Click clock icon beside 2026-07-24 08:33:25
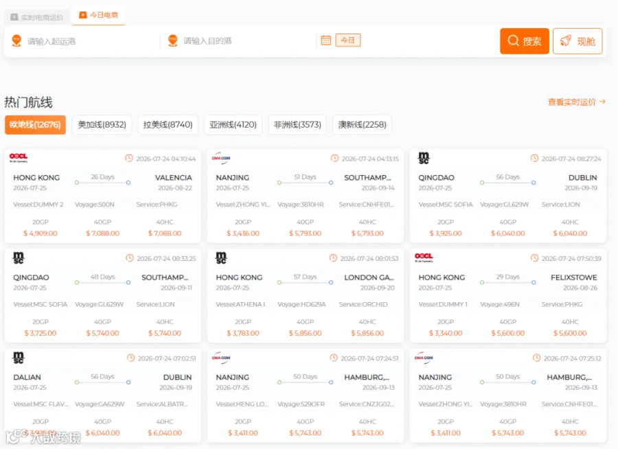Viewport: 618px width, 449px height. 130,258
